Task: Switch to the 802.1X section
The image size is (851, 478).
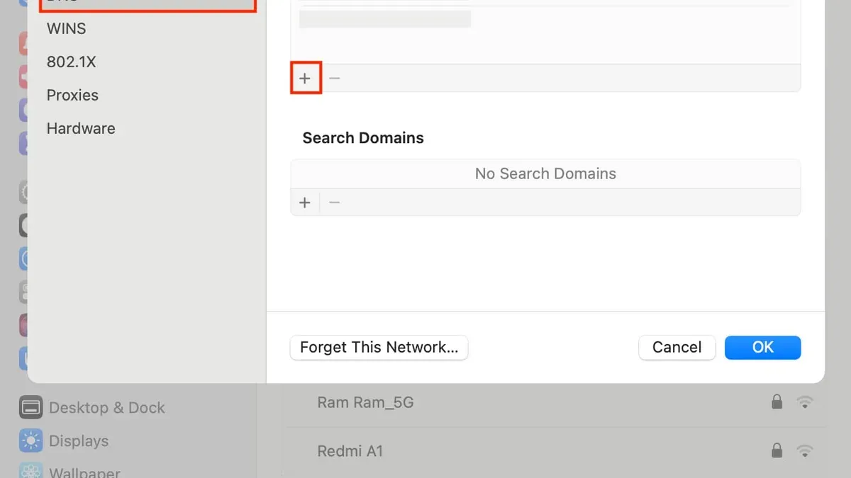Action: coord(71,62)
